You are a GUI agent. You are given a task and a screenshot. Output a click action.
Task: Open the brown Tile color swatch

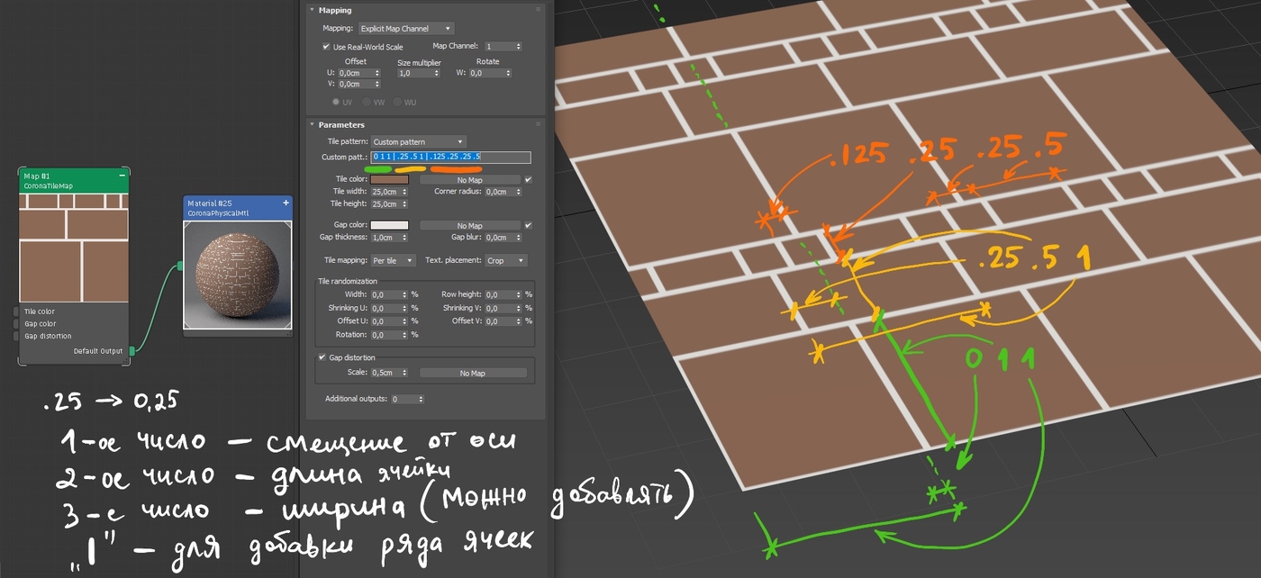pos(389,180)
